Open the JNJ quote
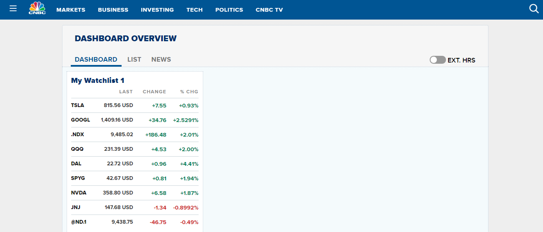Viewport: 543px width, 232px height. 76,207
